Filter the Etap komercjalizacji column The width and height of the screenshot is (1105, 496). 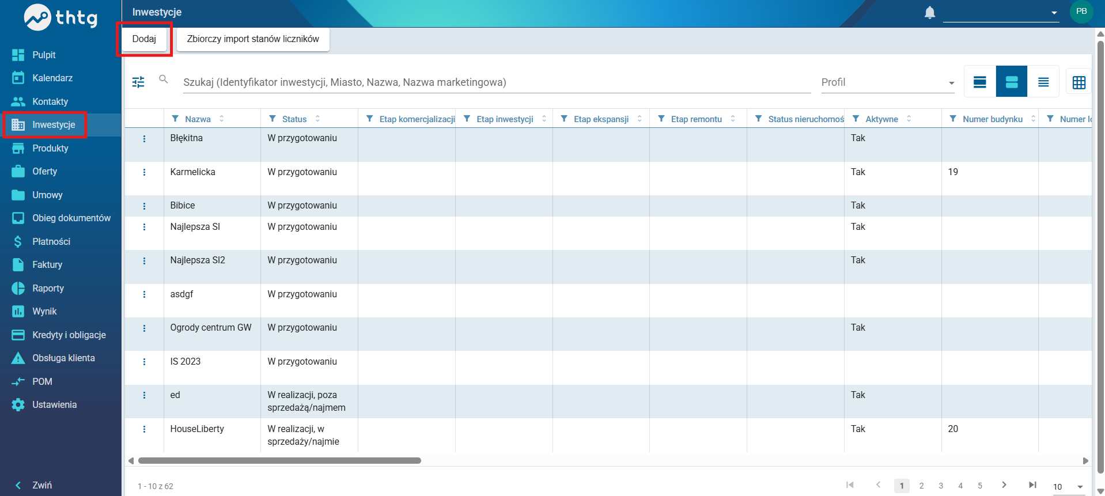click(x=370, y=119)
